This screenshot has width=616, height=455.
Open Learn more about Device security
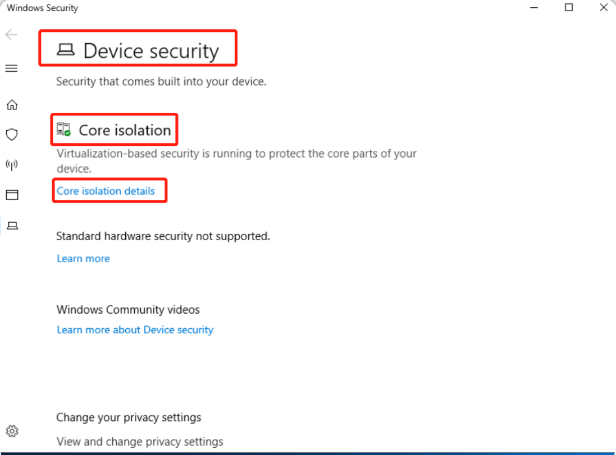click(135, 330)
